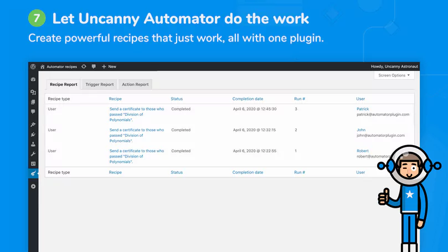This screenshot has width=448, height=252.
Task: Click footer Run # column link
Action: click(x=300, y=172)
